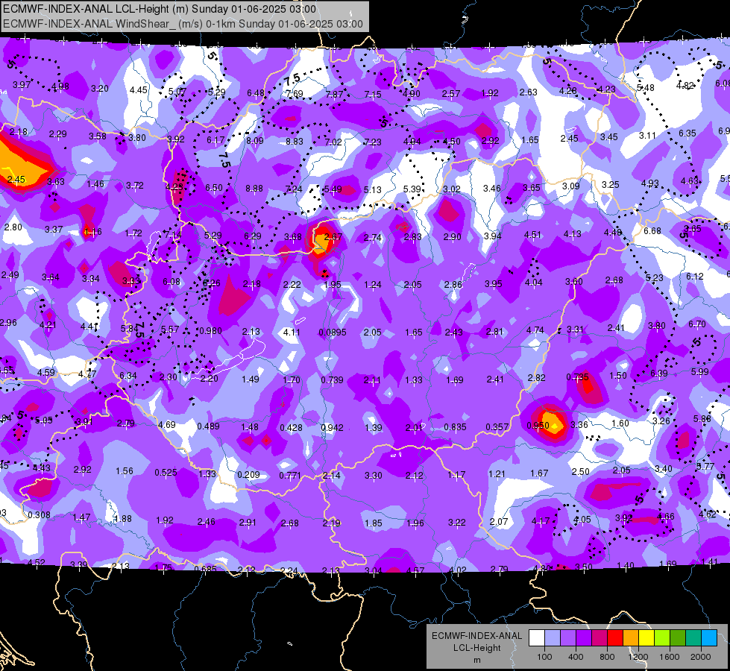Click the dark green legend swatch

coord(678,638)
